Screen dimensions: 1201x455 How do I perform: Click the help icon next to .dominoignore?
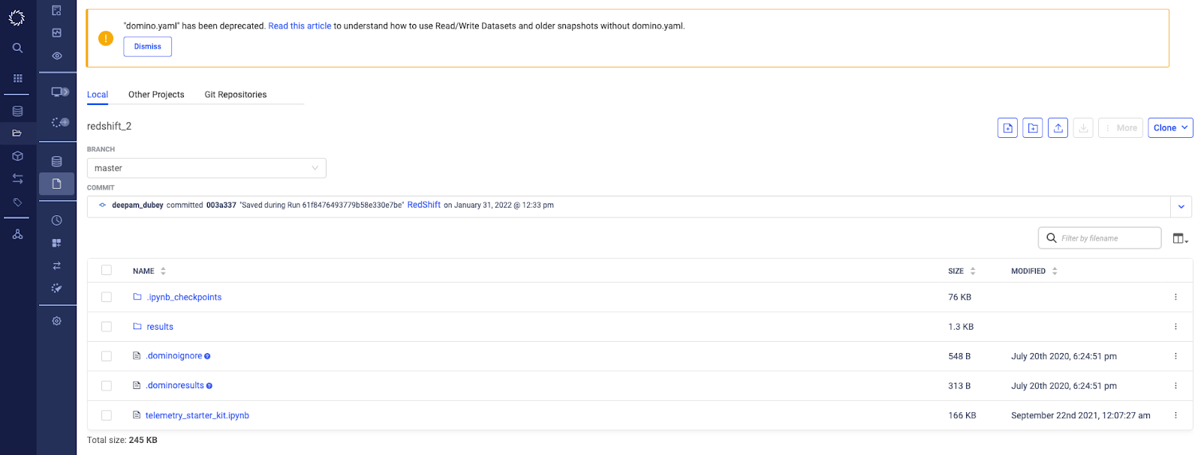(x=207, y=357)
